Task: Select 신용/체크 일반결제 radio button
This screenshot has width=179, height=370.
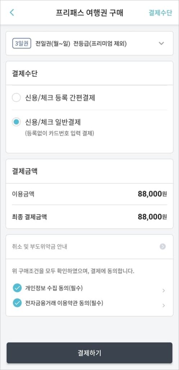Action: 17,122
